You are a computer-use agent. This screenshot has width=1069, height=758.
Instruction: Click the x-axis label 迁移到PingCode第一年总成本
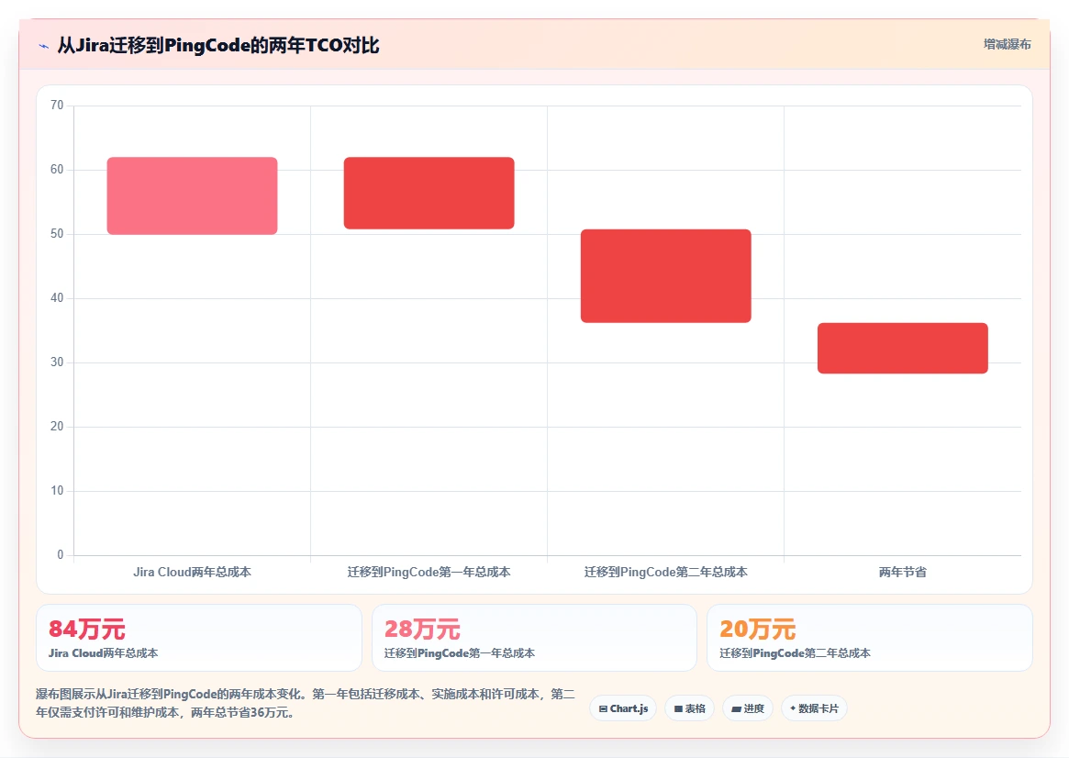(x=429, y=572)
